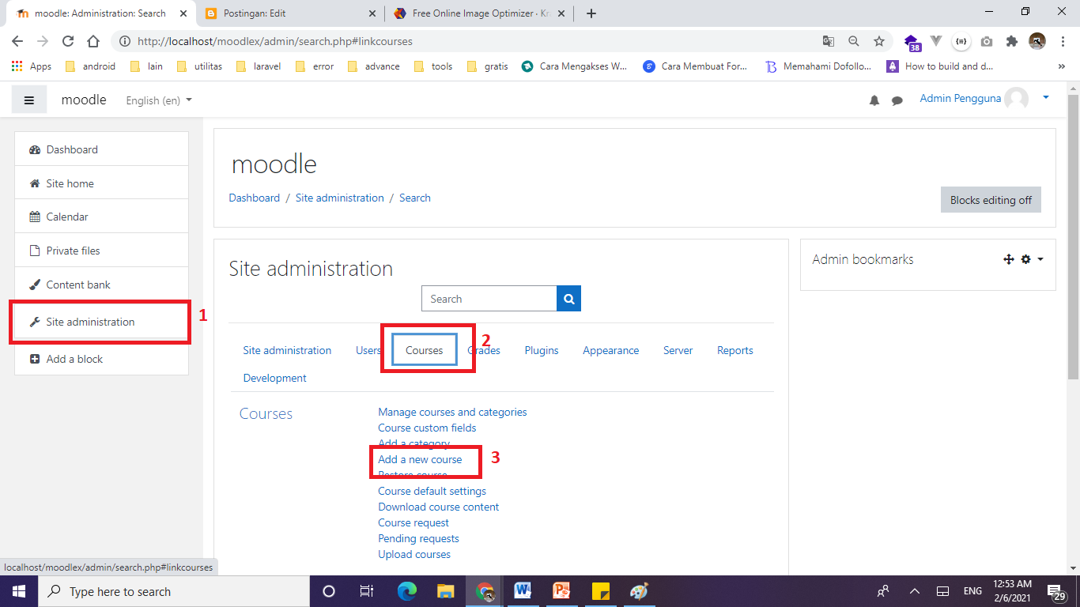Image resolution: width=1080 pixels, height=607 pixels.
Task: Open Download course content link
Action: pyautogui.click(x=439, y=507)
